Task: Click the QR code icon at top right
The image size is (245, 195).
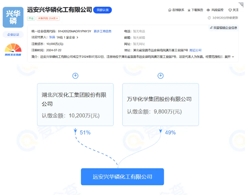Action: click(x=241, y=4)
